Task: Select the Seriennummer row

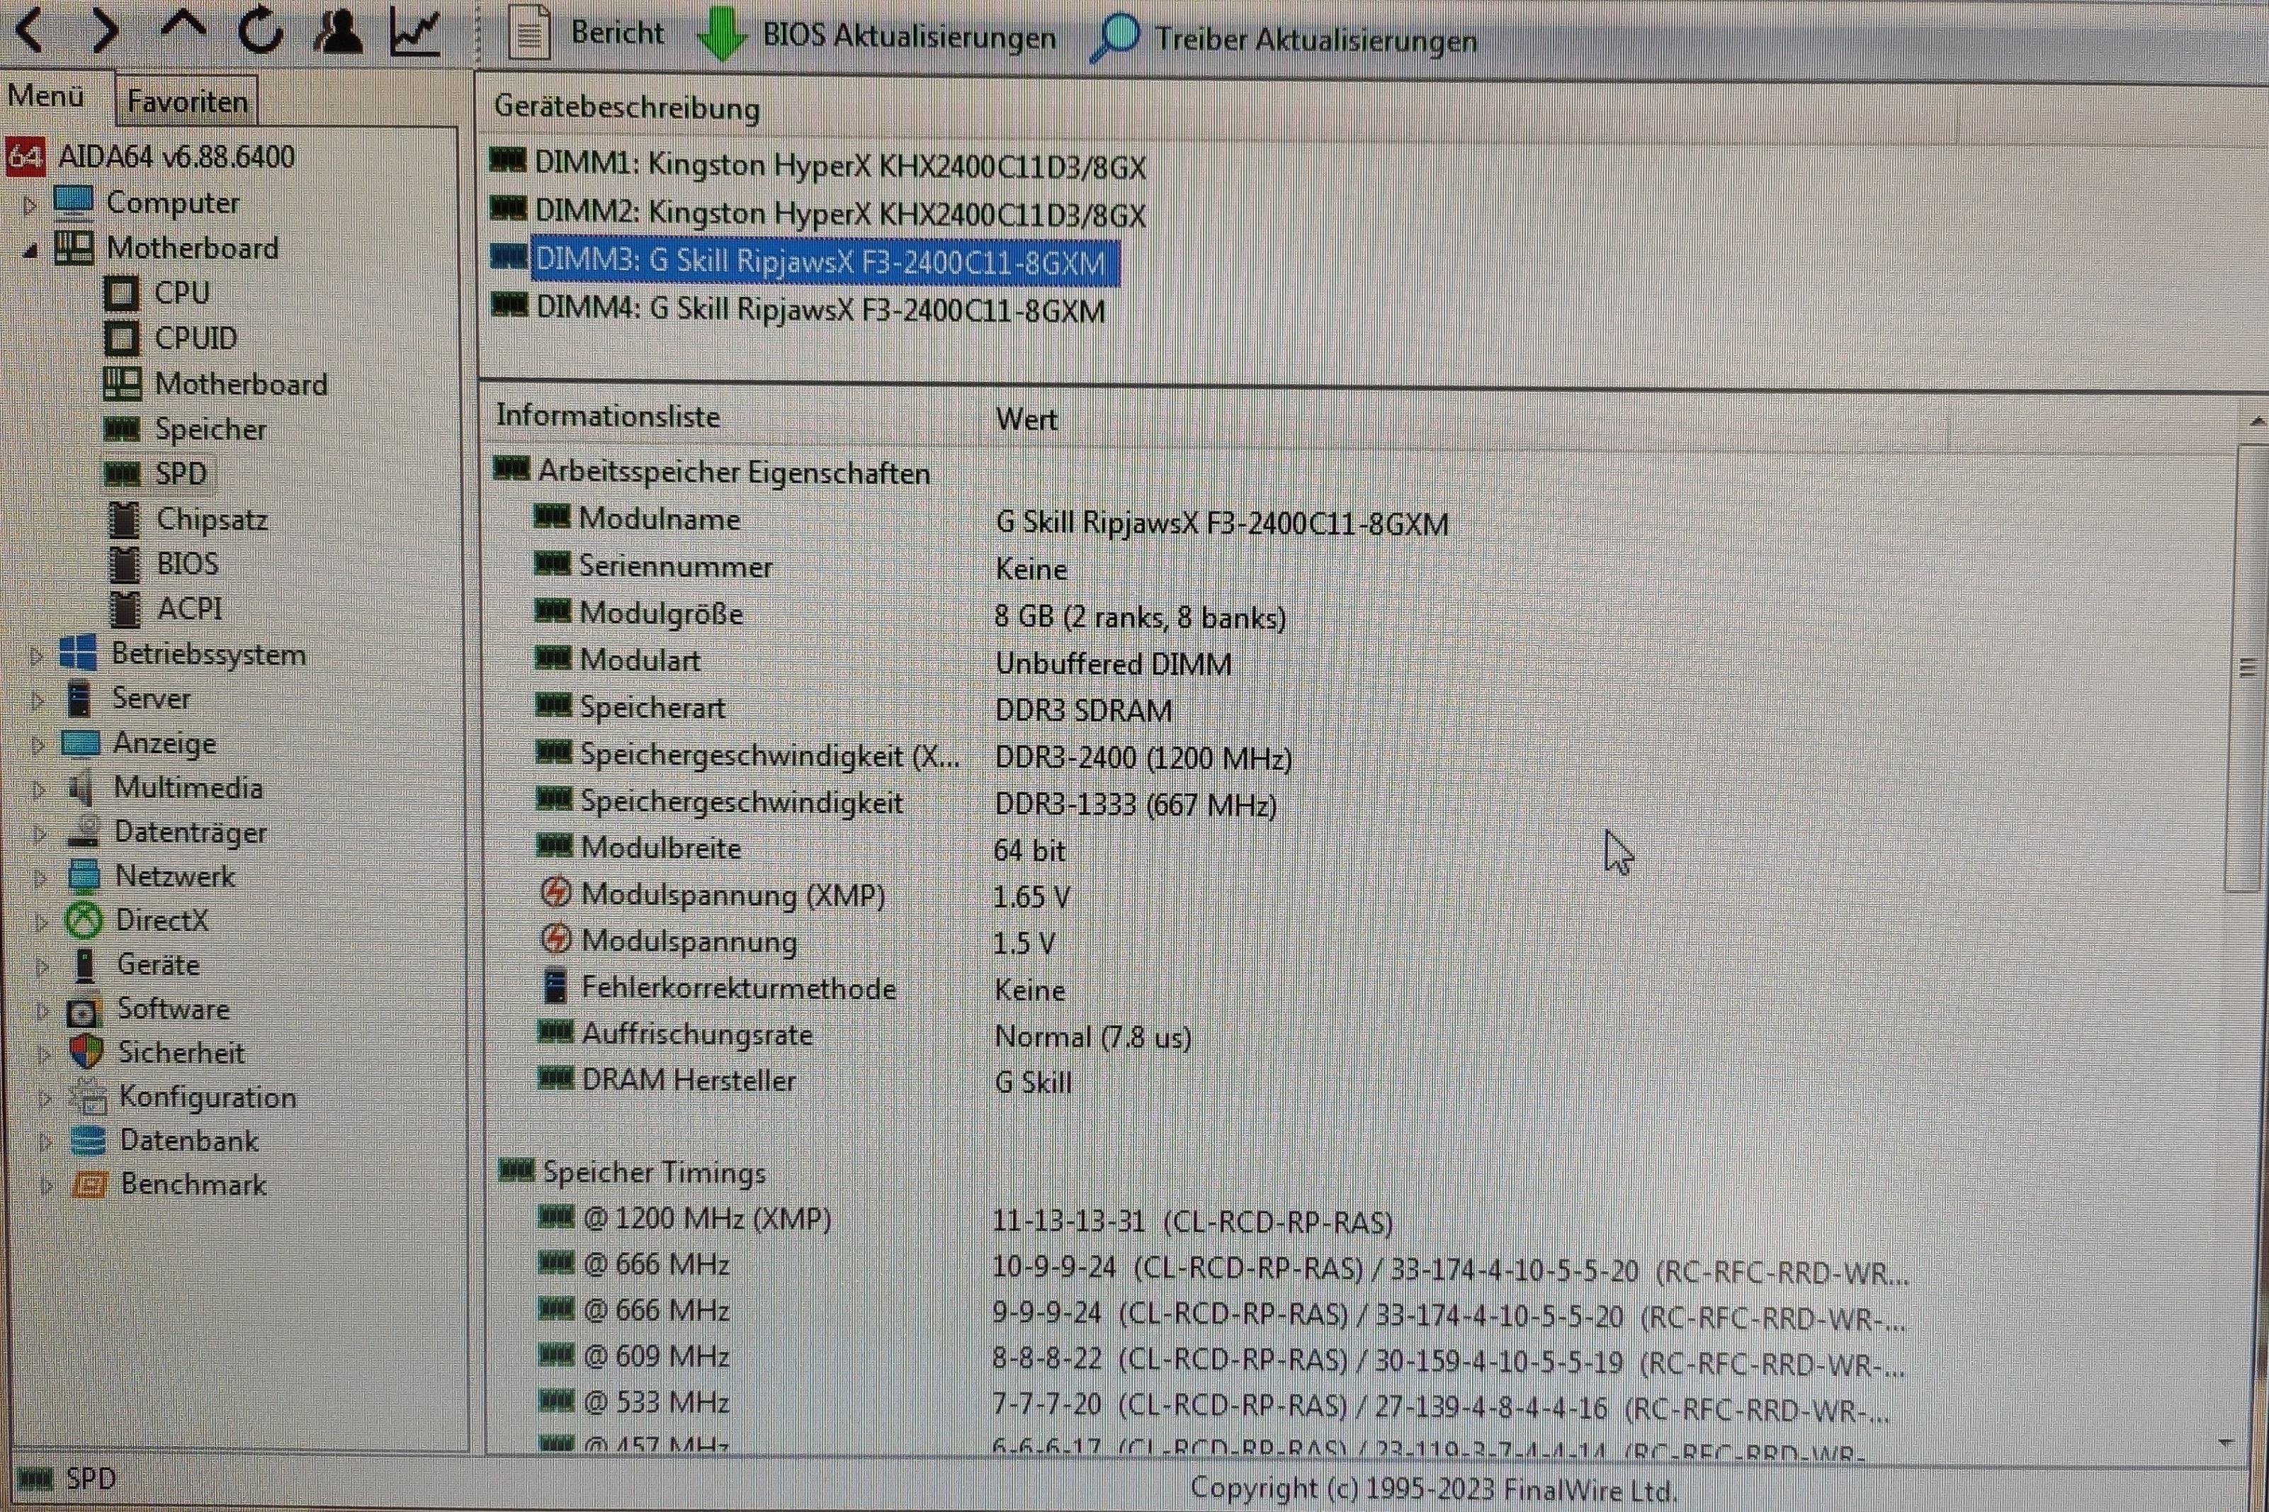Action: (x=800, y=567)
